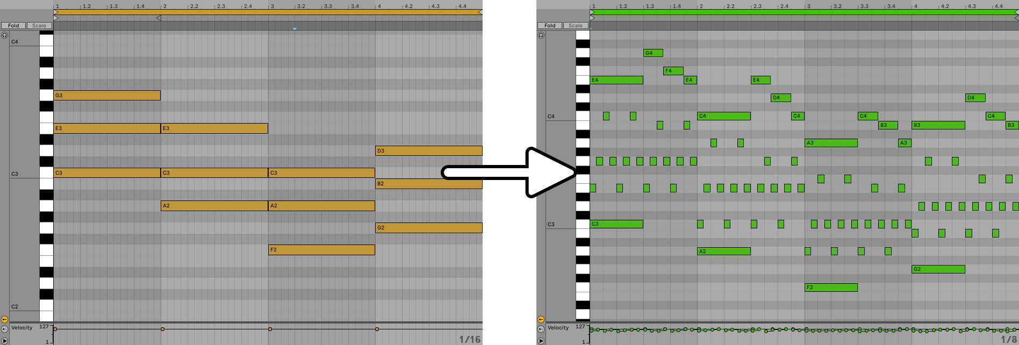
Task: Toggle headphone note preview in green clip editor
Action: pos(541,35)
